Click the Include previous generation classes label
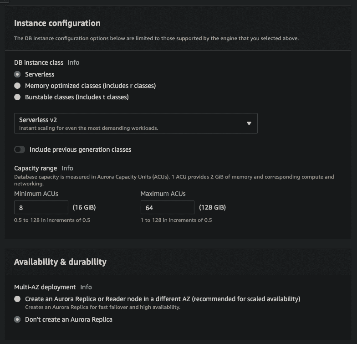This screenshot has height=344, width=357. (80, 149)
